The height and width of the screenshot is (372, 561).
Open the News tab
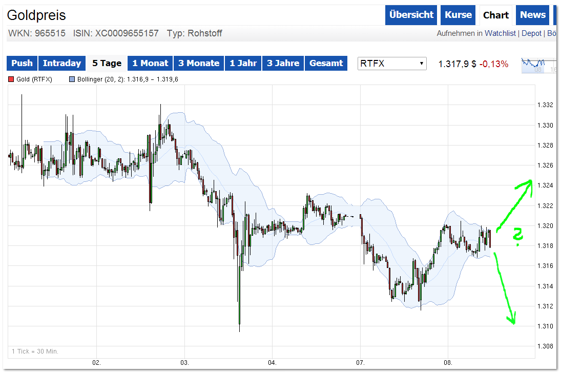tap(532, 15)
